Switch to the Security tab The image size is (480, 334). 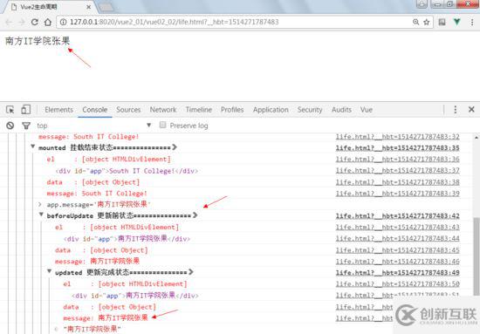(x=310, y=110)
